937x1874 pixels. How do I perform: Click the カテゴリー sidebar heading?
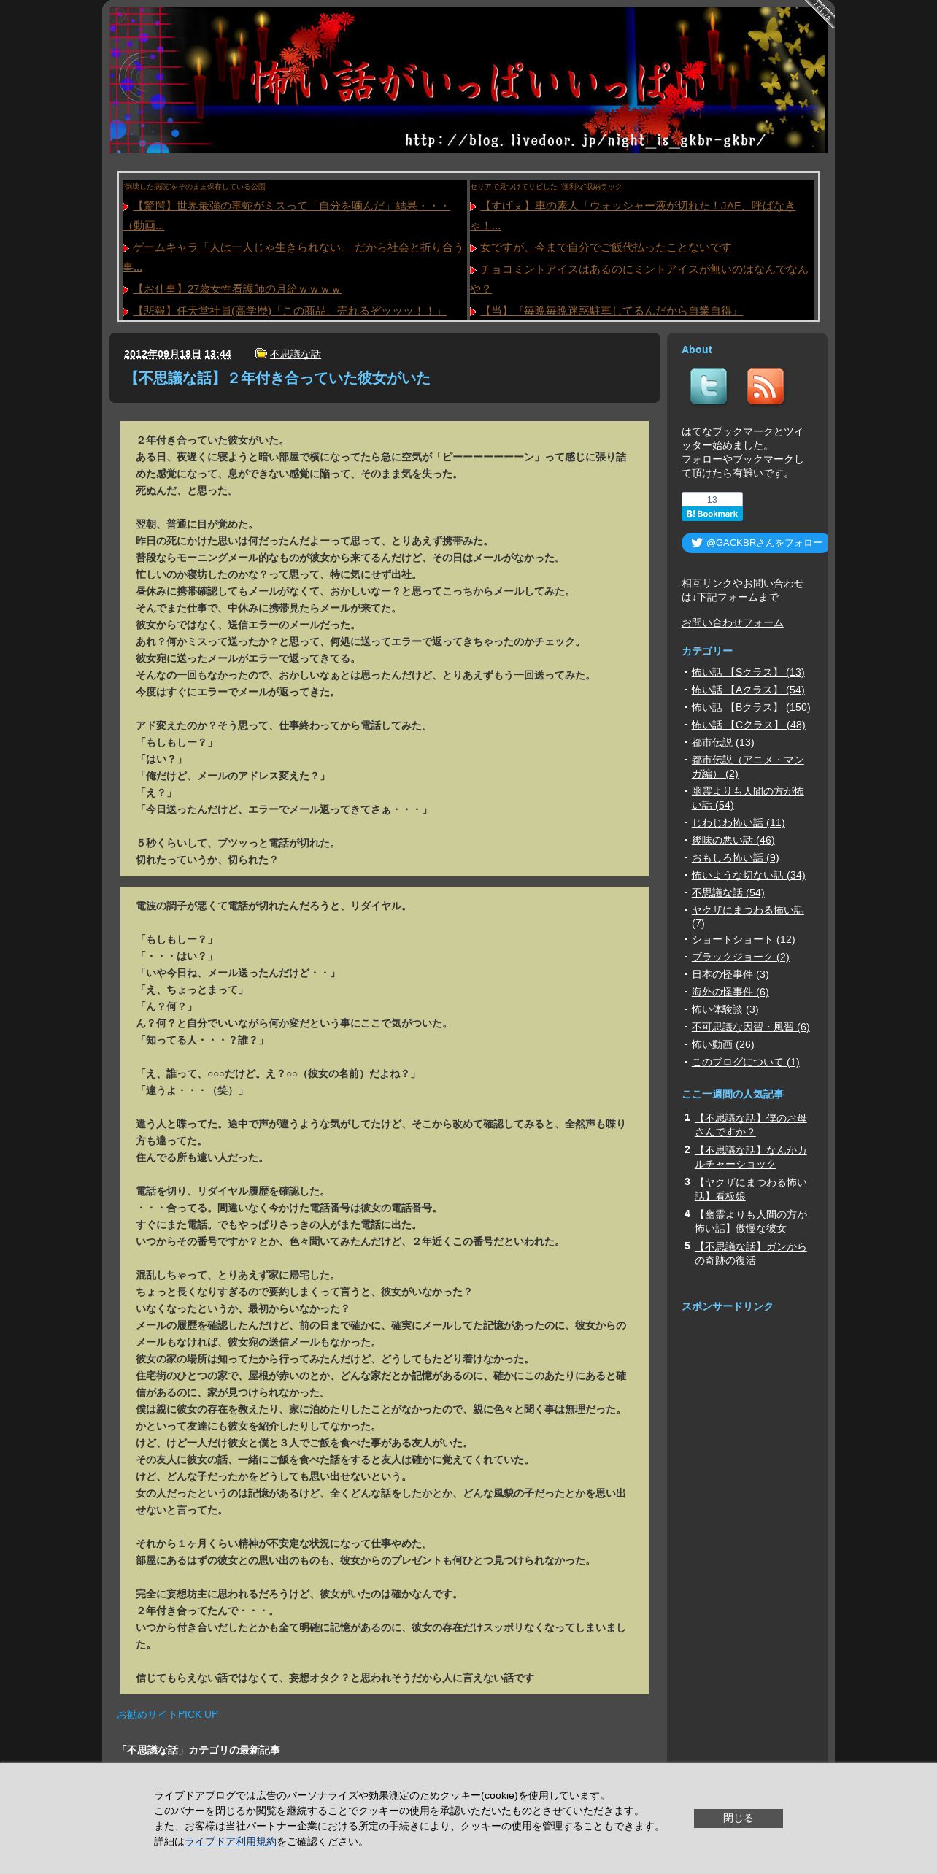pyautogui.click(x=707, y=651)
